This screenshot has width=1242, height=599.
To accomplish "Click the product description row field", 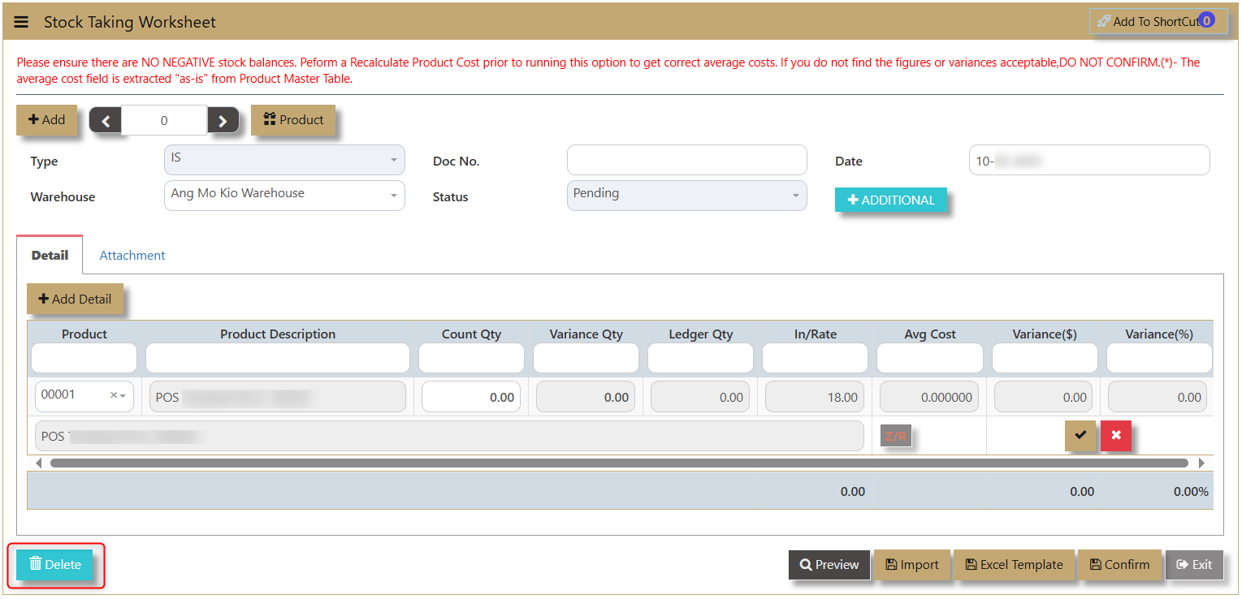I will coord(278,397).
